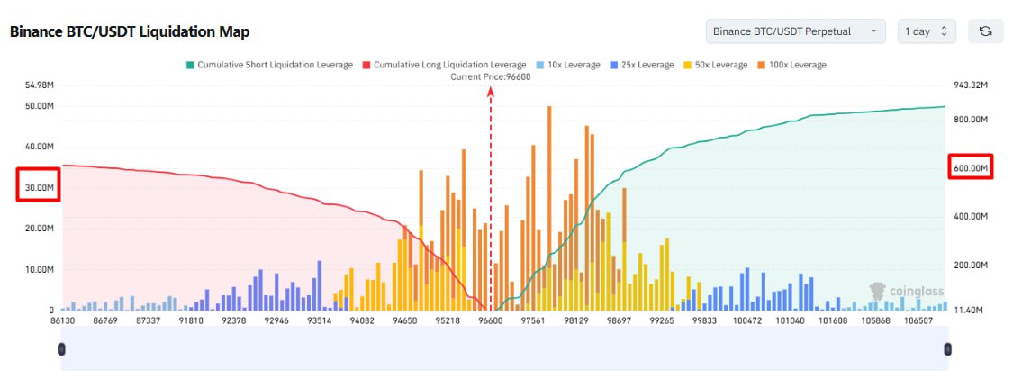Image resolution: width=1013 pixels, height=387 pixels.
Task: Click the right zoom slider handle
Action: point(947,349)
